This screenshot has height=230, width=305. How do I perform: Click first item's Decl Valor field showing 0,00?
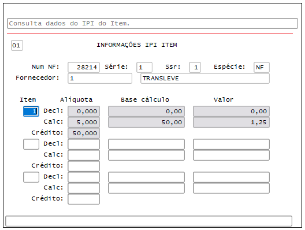coord(231,112)
